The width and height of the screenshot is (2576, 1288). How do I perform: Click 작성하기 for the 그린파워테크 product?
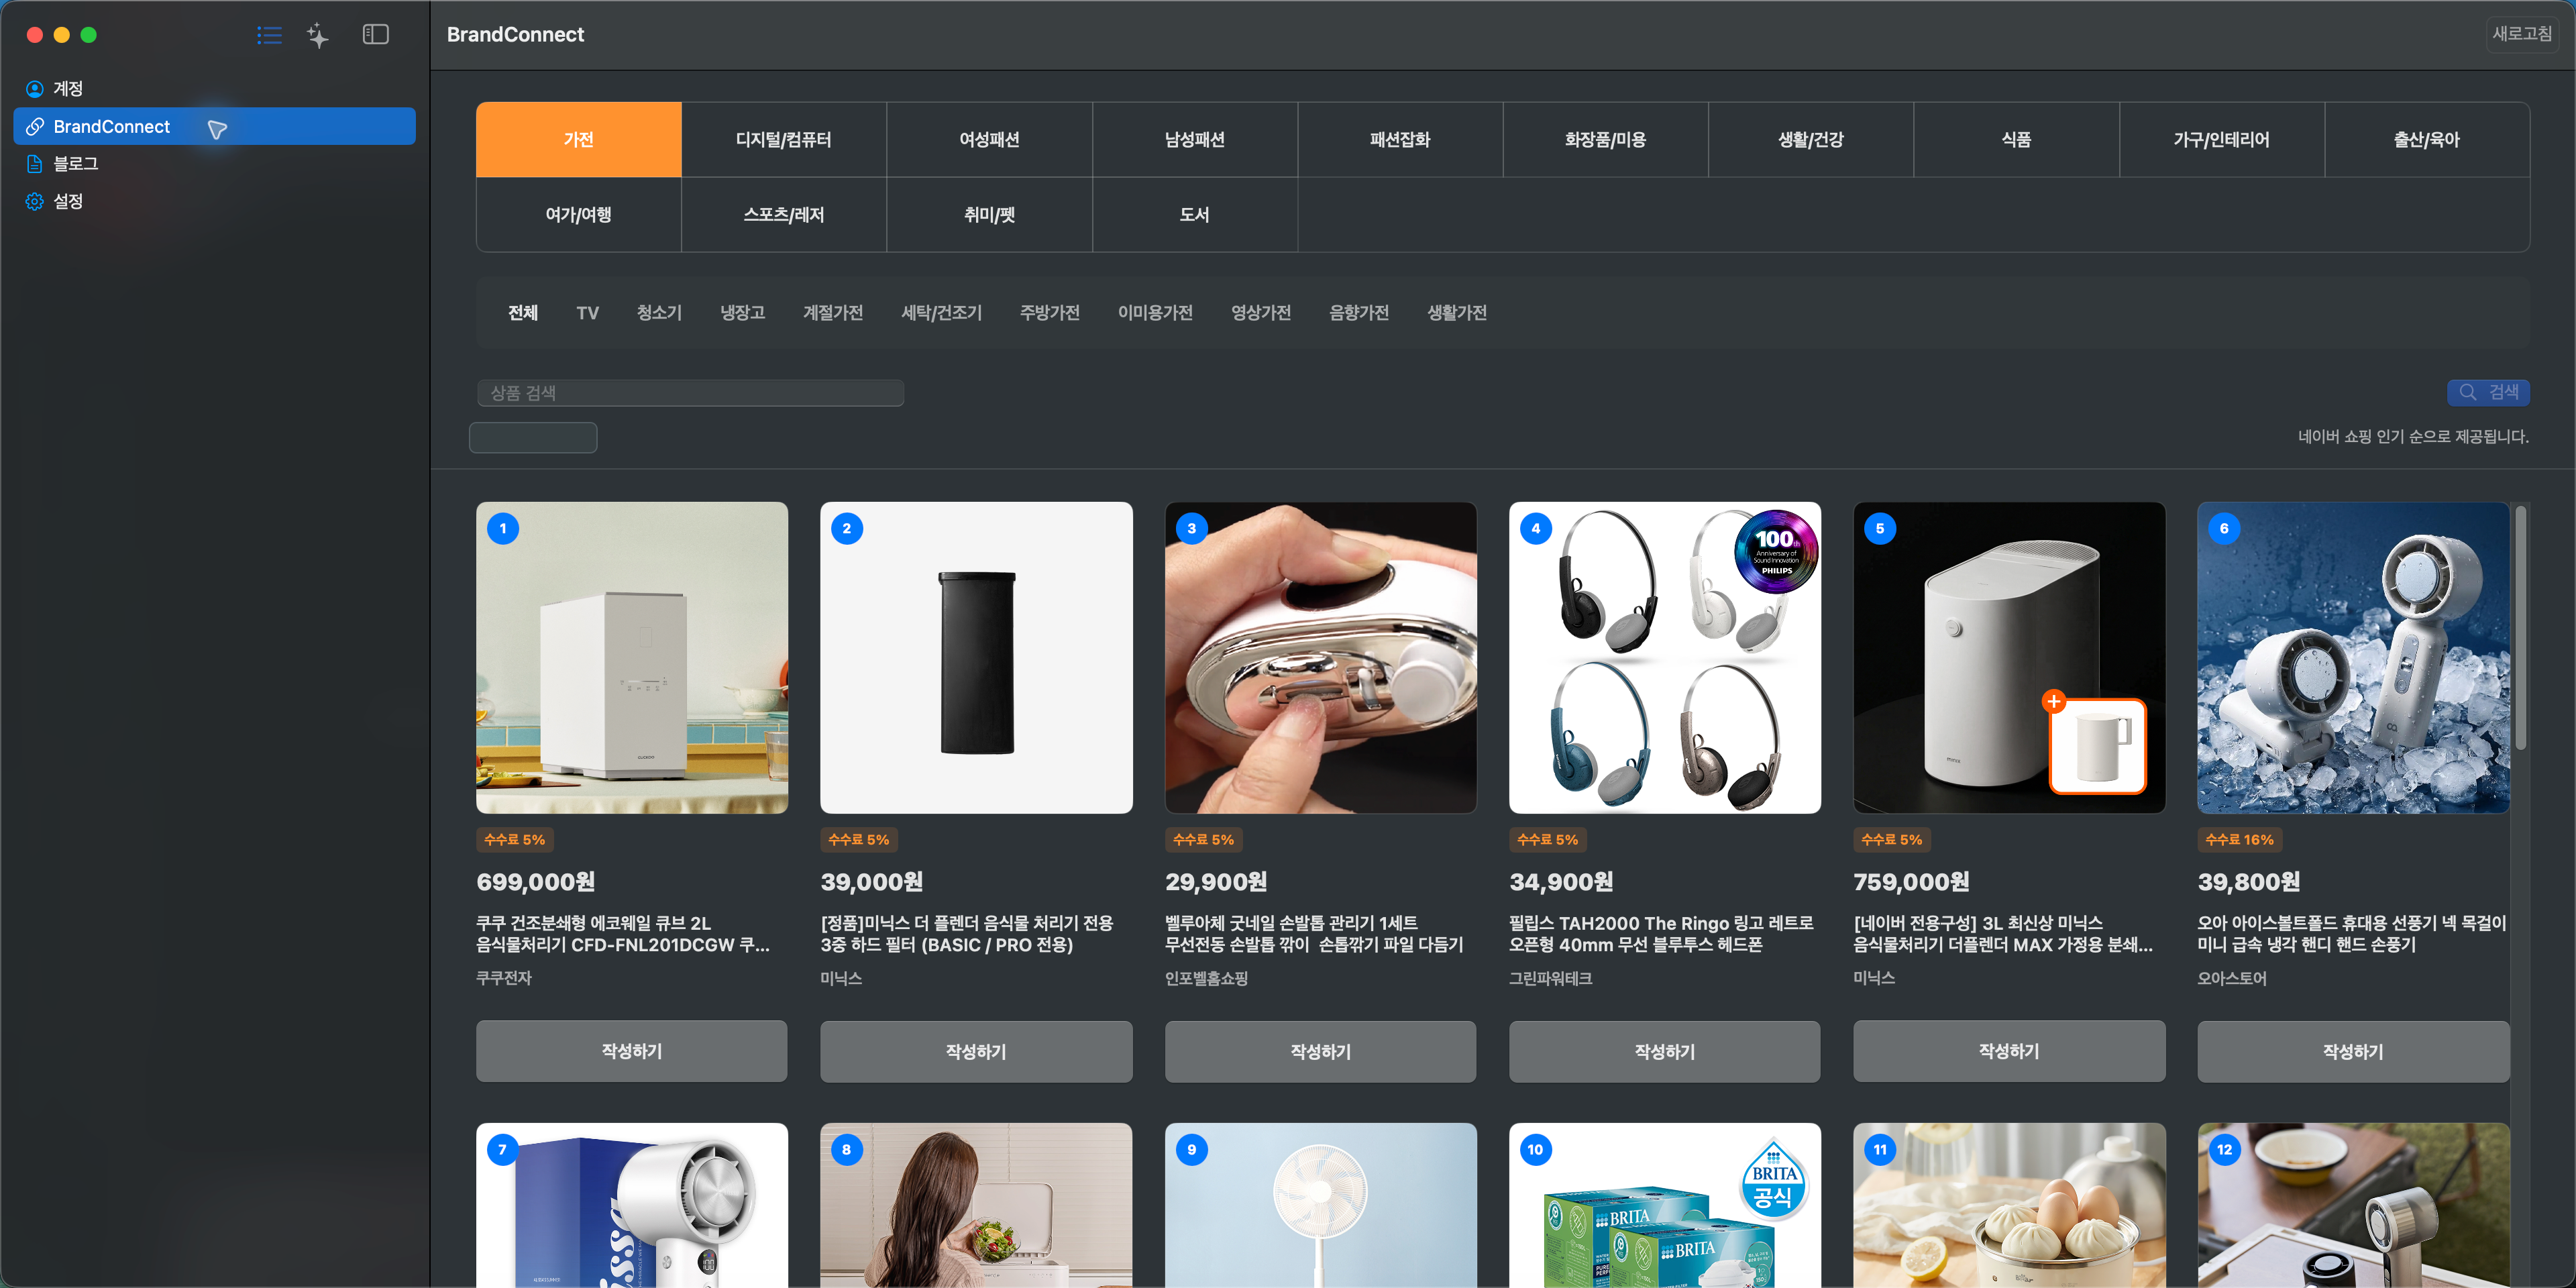coord(1665,1051)
